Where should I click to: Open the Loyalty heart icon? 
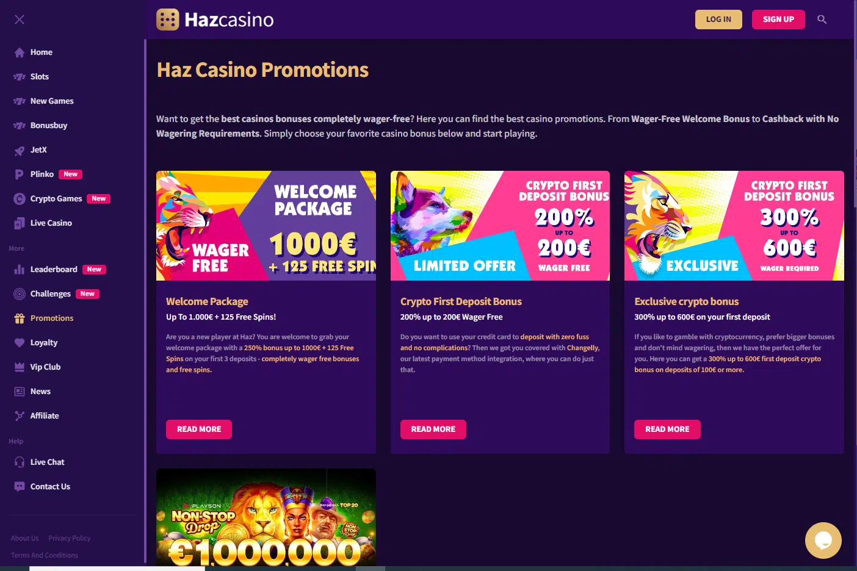point(20,343)
